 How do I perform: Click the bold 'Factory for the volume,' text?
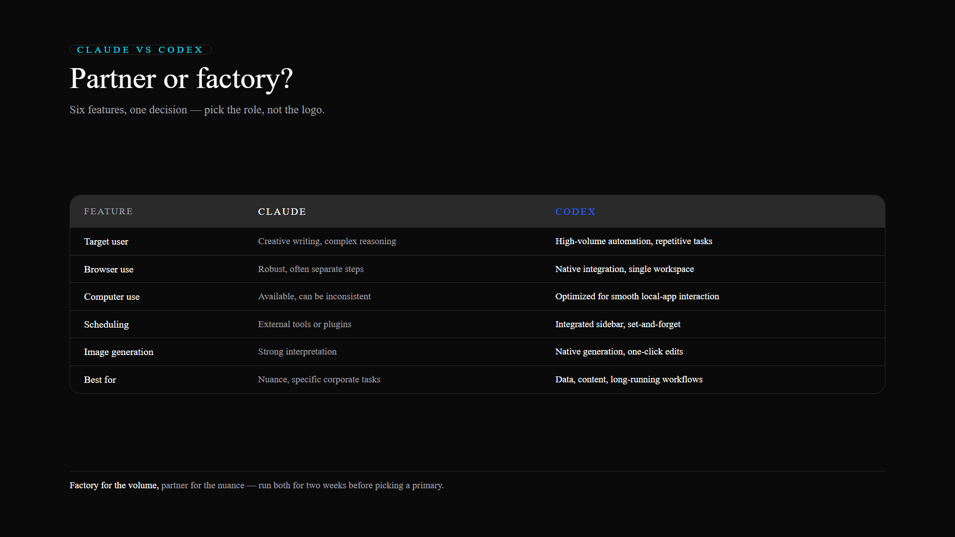[114, 485]
